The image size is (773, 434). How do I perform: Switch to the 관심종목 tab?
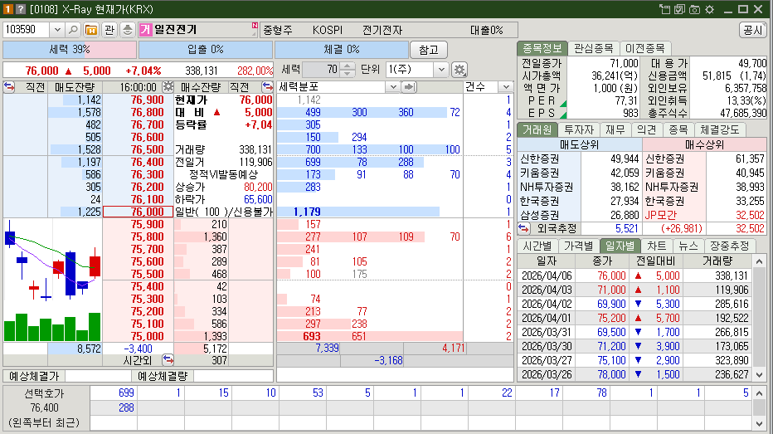tap(594, 48)
